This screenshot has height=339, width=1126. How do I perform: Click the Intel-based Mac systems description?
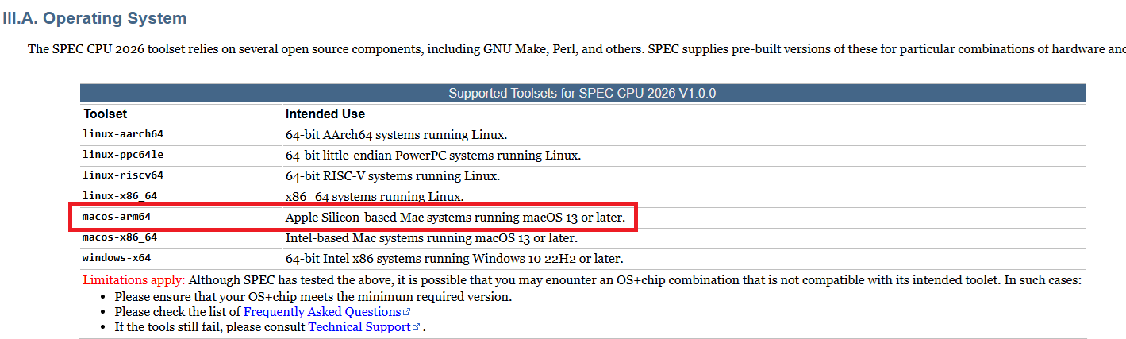[x=432, y=237]
